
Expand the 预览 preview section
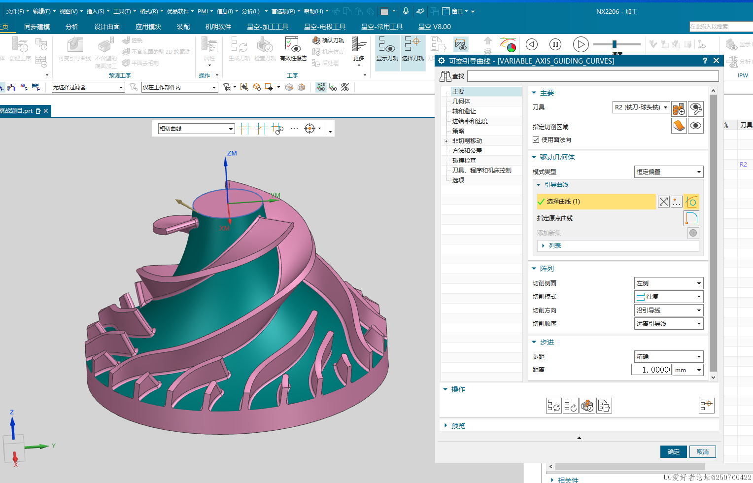pos(445,425)
